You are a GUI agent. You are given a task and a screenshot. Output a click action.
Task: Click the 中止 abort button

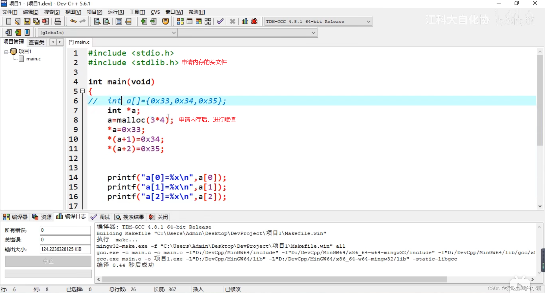click(x=48, y=261)
